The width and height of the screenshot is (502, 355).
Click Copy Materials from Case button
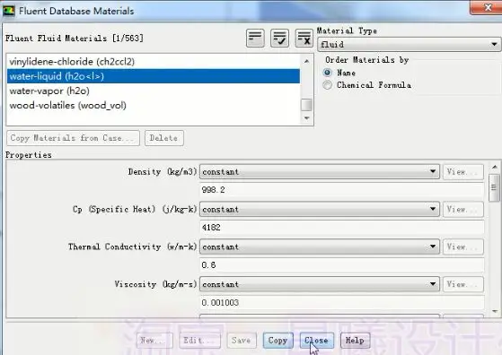73,138
